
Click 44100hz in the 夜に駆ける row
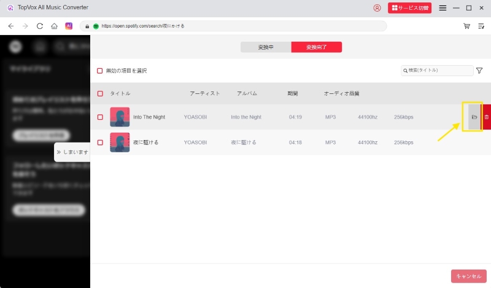coord(368,142)
